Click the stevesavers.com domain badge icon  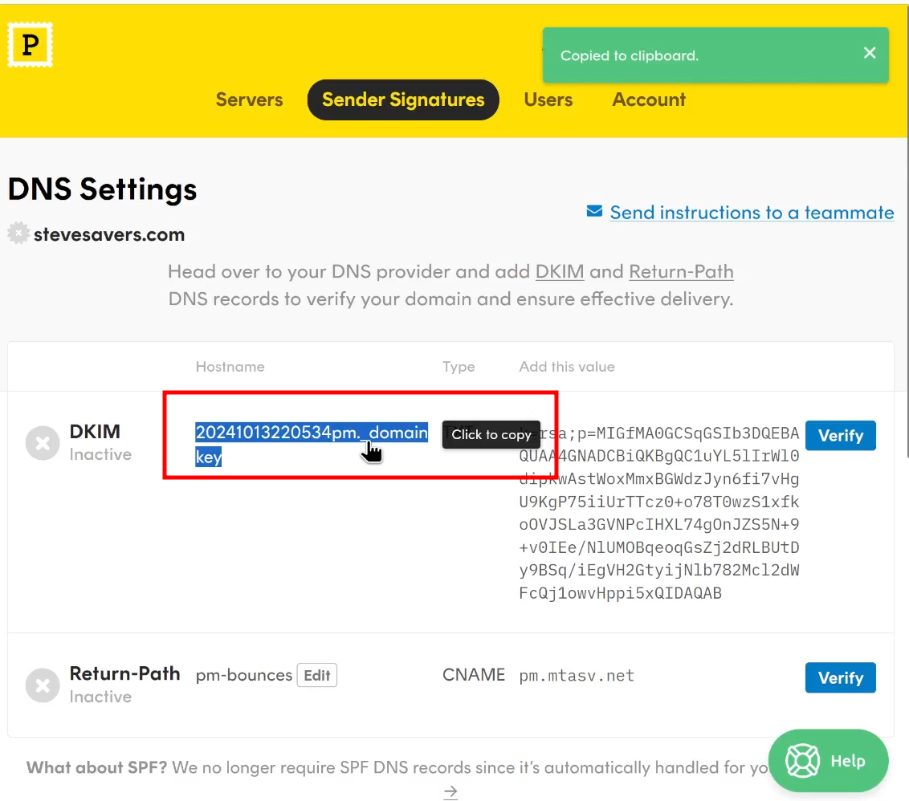point(18,233)
